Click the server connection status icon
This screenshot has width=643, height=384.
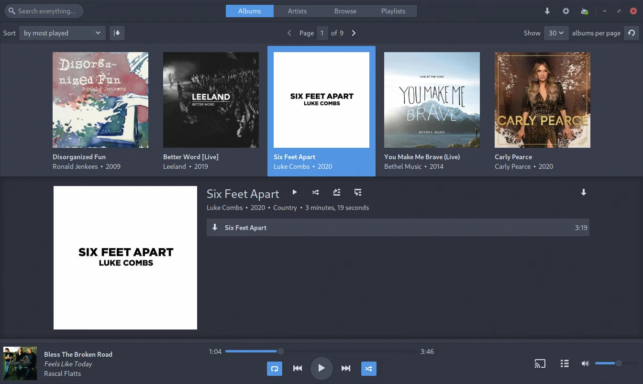click(584, 11)
